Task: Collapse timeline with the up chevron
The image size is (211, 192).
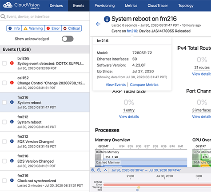Action: [x=105, y=170]
